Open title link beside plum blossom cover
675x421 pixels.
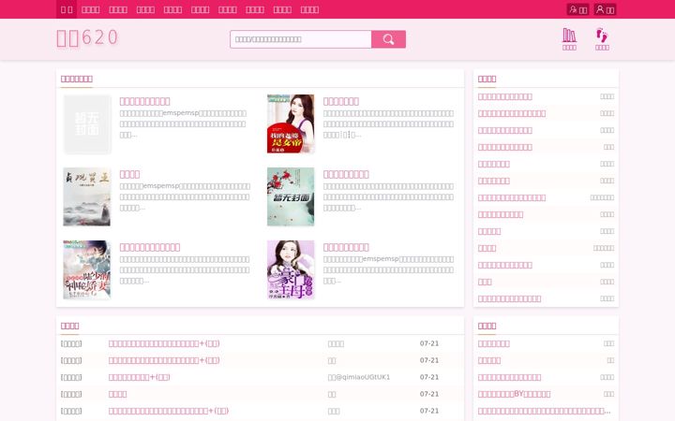[346, 174]
